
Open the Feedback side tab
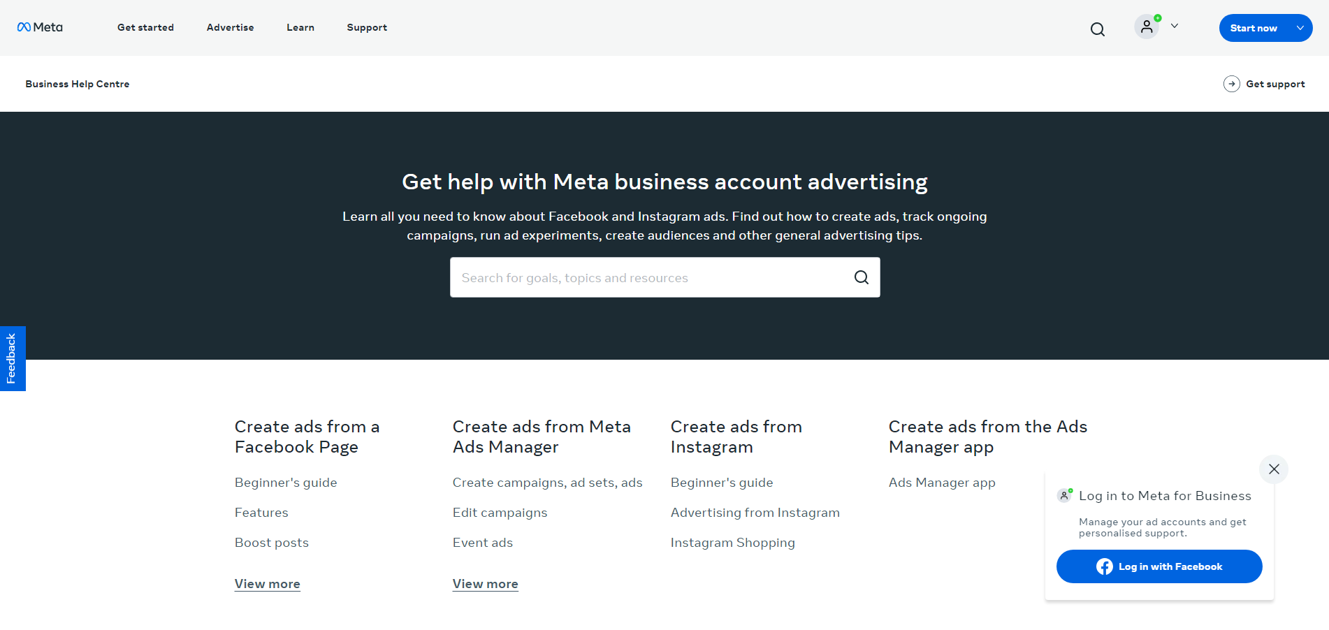tap(12, 358)
